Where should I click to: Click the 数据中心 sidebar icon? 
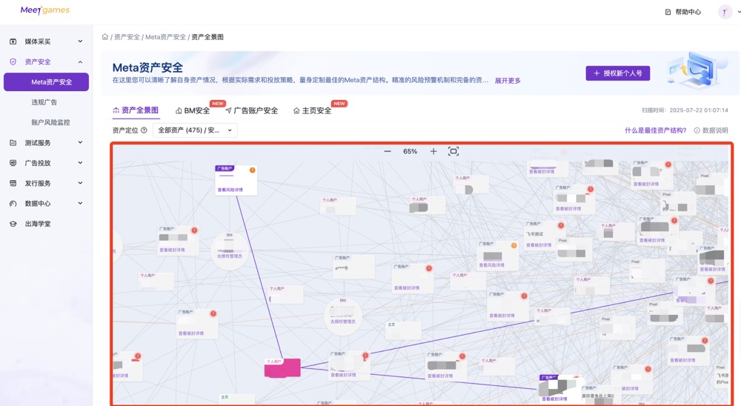13,204
